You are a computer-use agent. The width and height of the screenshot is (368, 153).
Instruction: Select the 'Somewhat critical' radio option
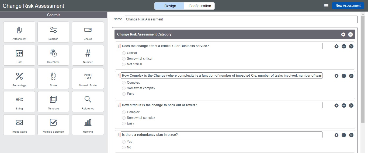click(x=124, y=59)
